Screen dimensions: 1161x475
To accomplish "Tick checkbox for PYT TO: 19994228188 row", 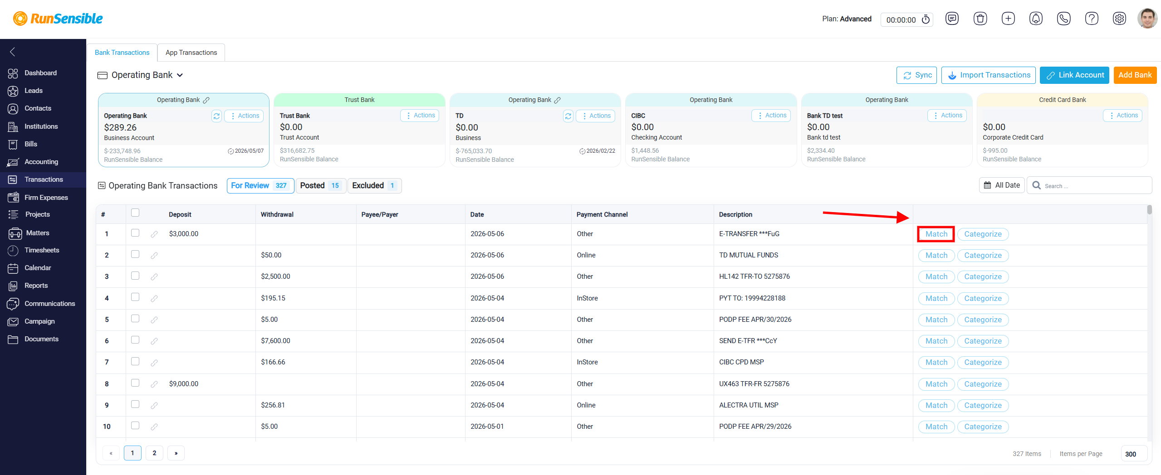I will point(135,297).
